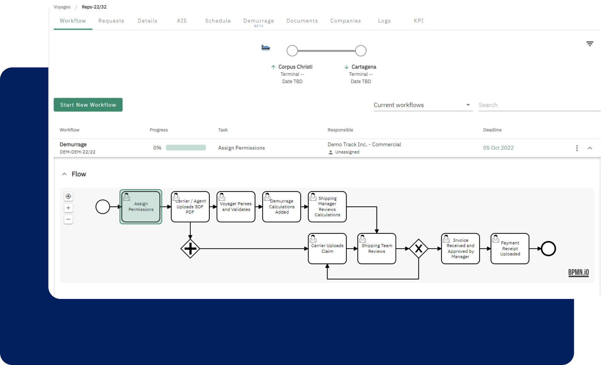
Task: Collapse the Flow section
Action: pyautogui.click(x=64, y=174)
